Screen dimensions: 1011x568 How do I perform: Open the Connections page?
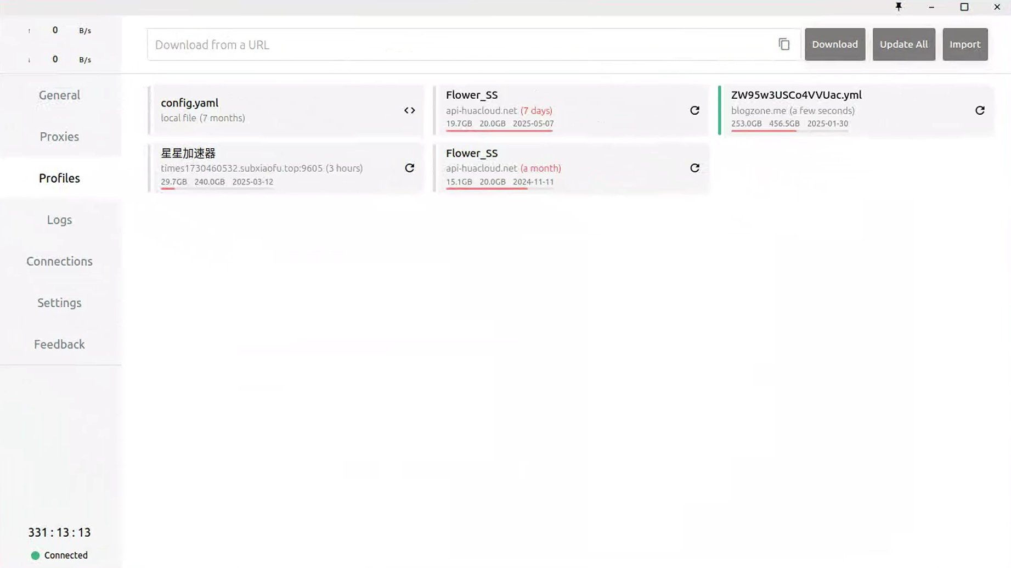(x=59, y=261)
